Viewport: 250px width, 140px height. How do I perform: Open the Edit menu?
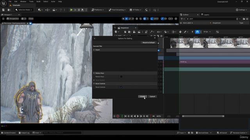(x=16, y=2)
